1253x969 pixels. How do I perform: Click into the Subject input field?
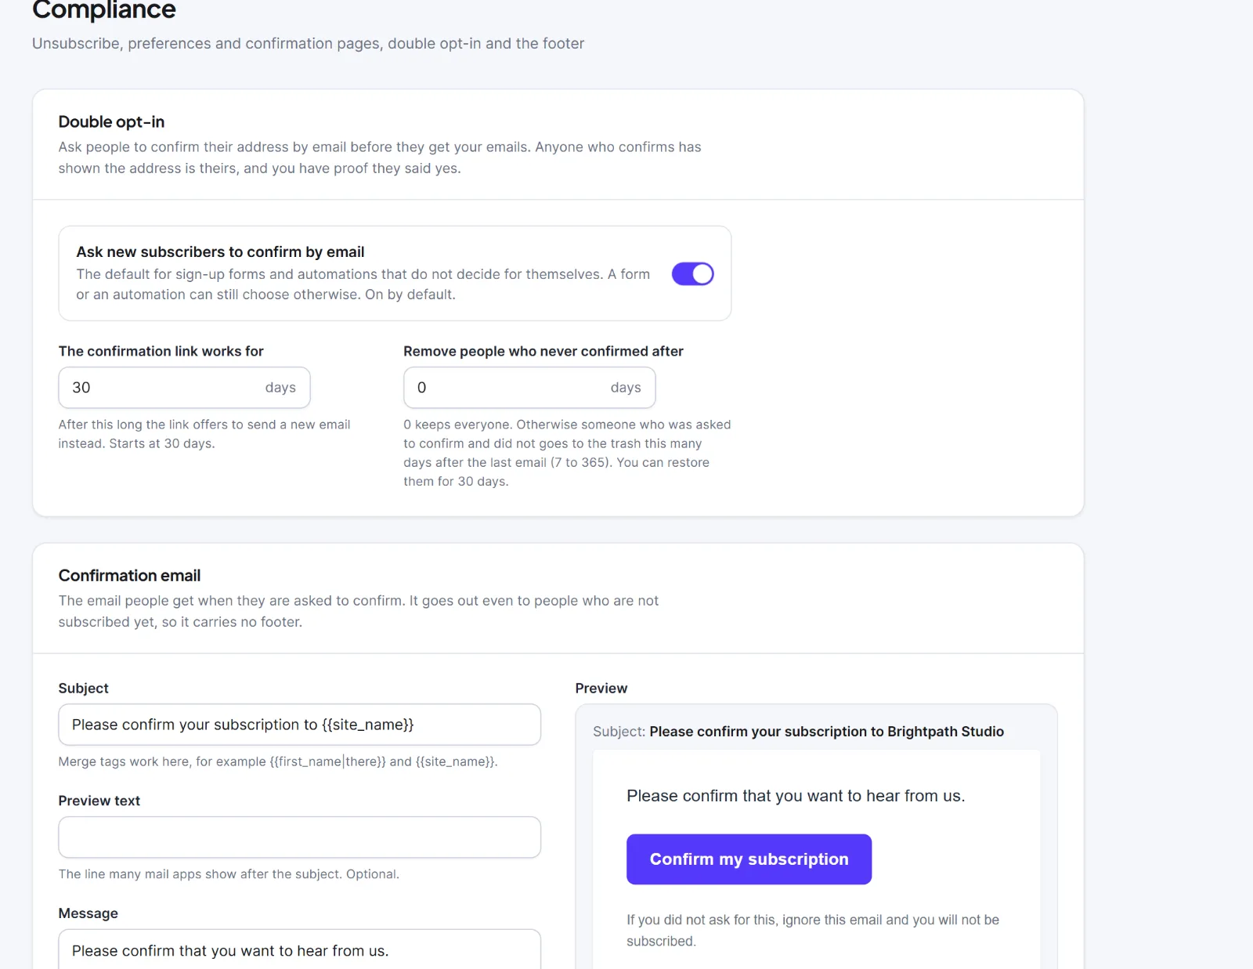(x=299, y=725)
